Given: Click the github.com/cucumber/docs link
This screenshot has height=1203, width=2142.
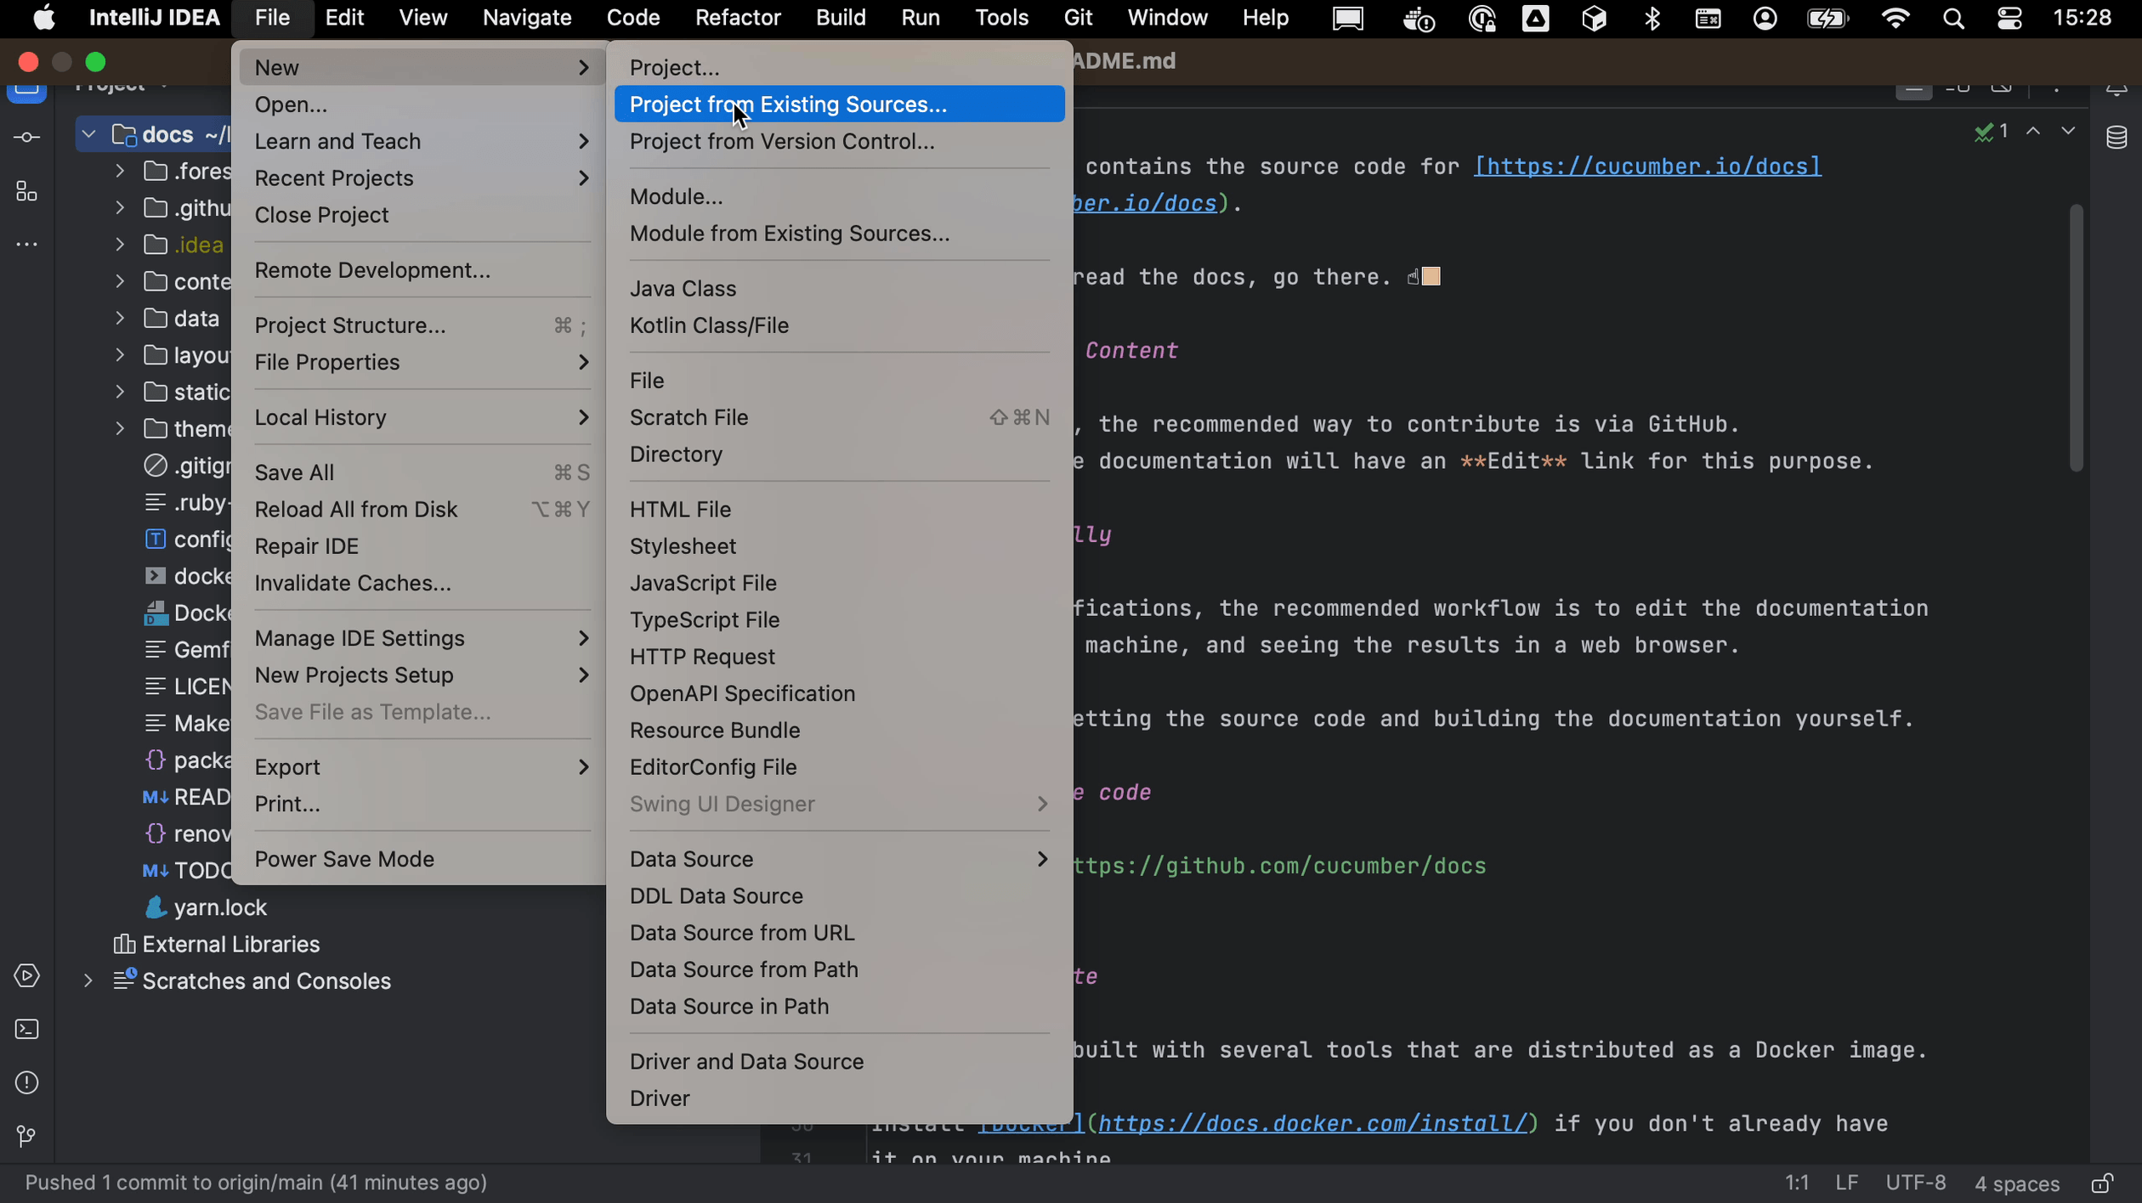Looking at the screenshot, I should pos(1278,866).
